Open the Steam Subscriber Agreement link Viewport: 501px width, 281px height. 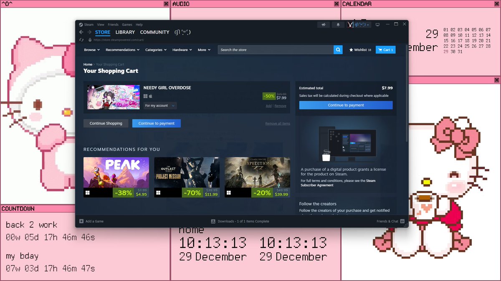tap(338, 183)
